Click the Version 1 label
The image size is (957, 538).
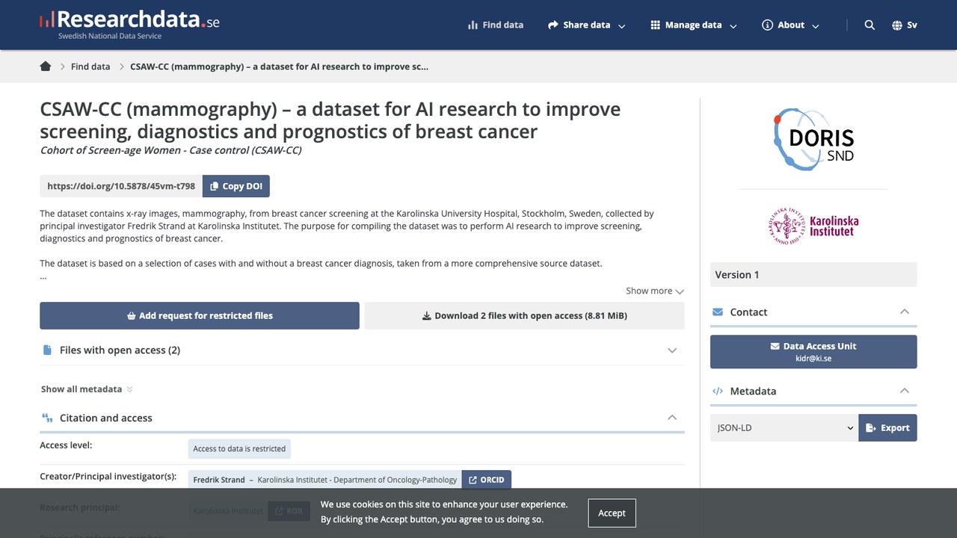click(737, 274)
